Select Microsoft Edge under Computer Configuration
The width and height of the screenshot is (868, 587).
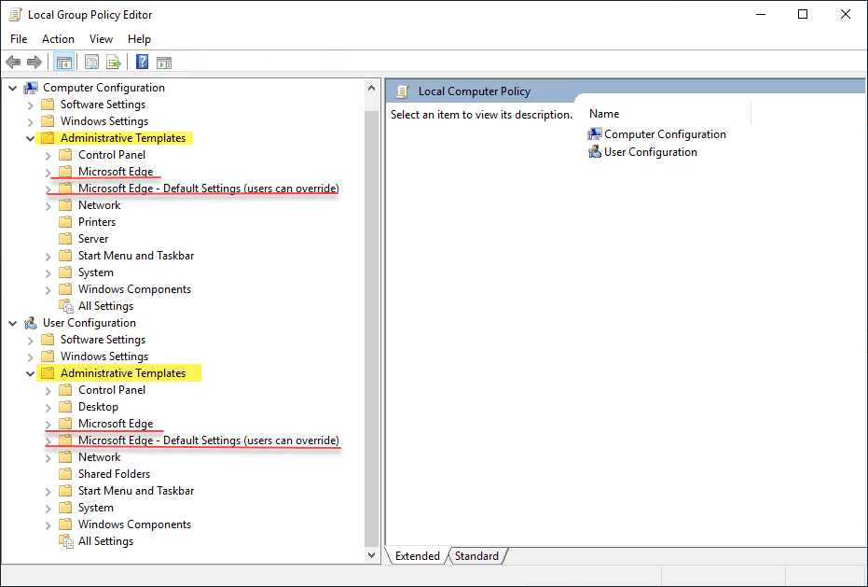116,172
